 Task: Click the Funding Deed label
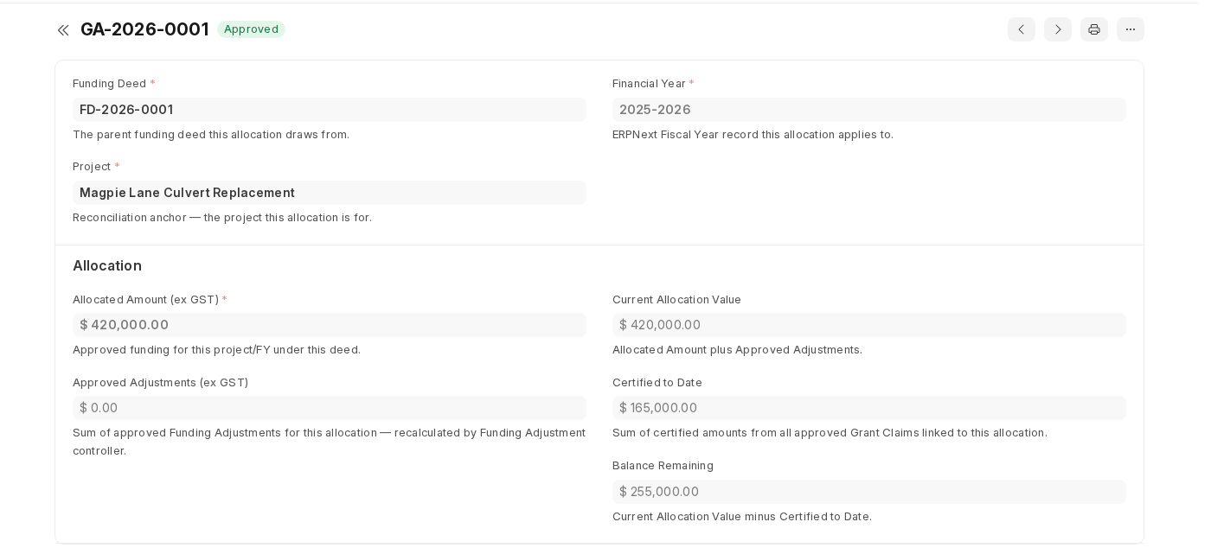110,84
